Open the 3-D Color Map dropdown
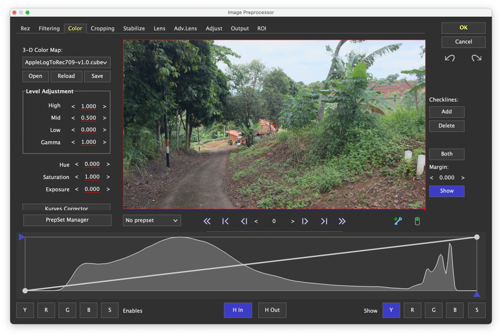 [x=66, y=63]
